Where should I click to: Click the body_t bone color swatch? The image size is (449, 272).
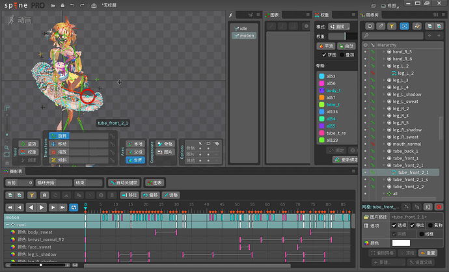[x=321, y=90]
